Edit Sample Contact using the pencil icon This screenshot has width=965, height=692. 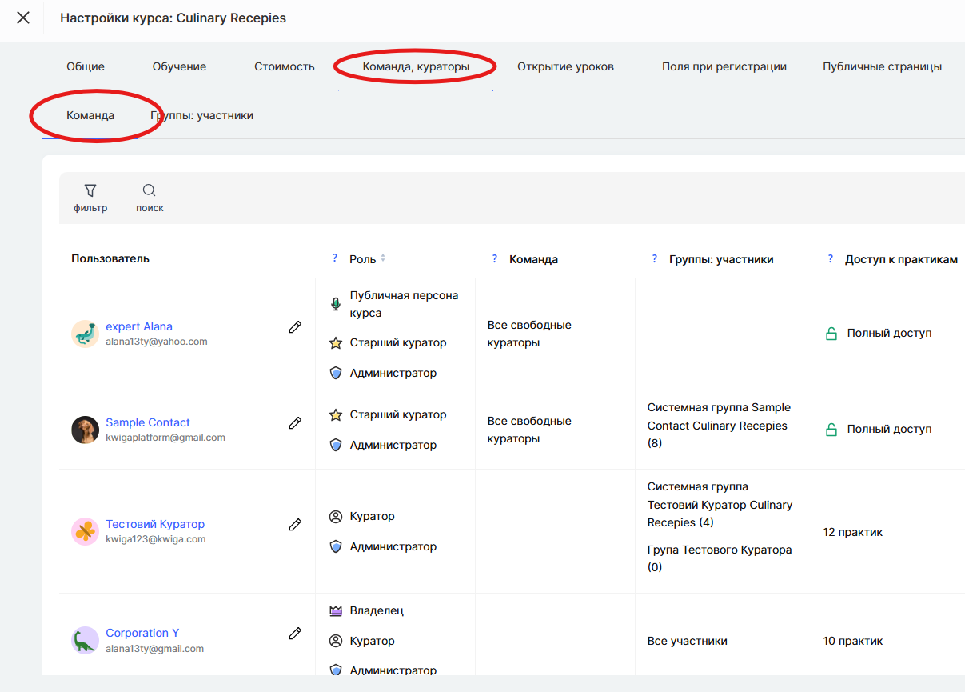(x=295, y=422)
